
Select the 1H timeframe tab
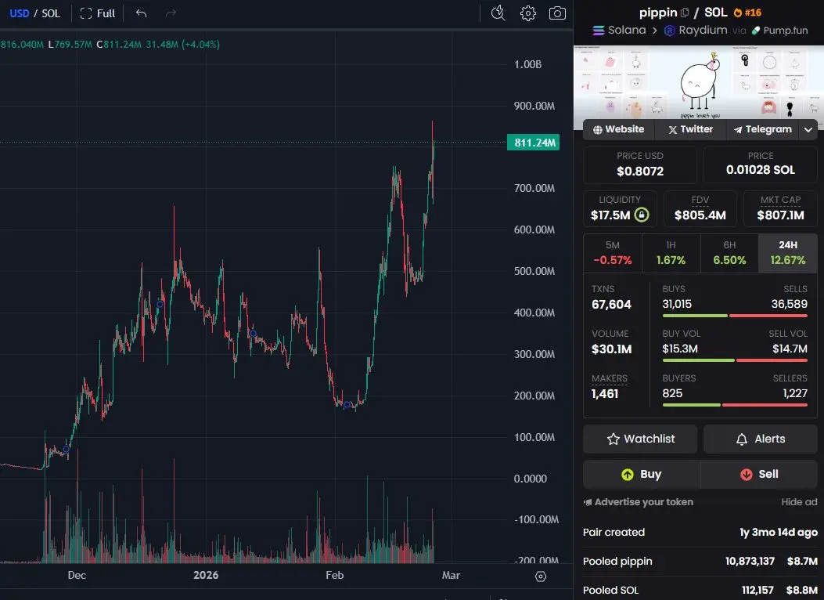pos(671,253)
